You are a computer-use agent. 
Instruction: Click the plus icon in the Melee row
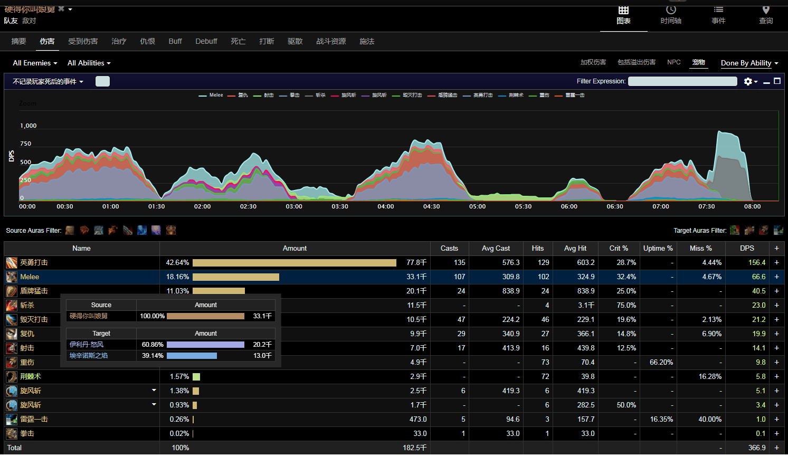coord(776,277)
